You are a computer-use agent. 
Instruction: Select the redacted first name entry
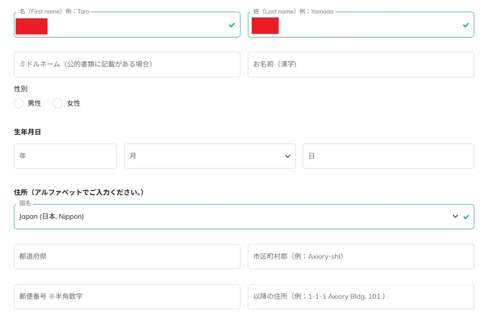point(31,27)
